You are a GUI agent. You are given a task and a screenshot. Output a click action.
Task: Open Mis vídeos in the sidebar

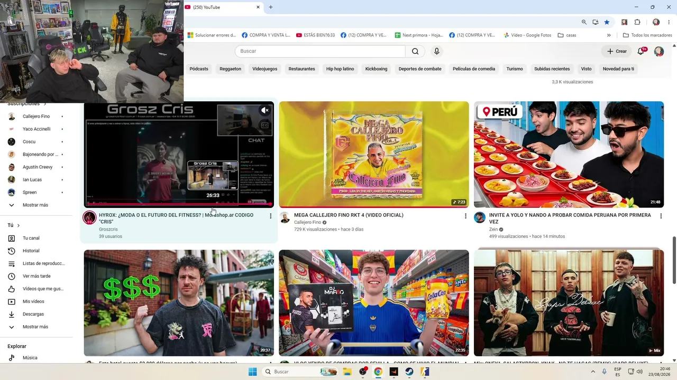(x=33, y=301)
